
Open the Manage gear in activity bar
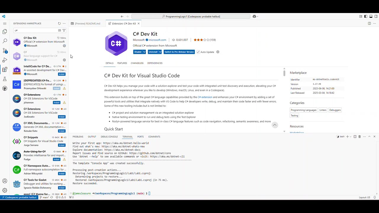pos(5,190)
